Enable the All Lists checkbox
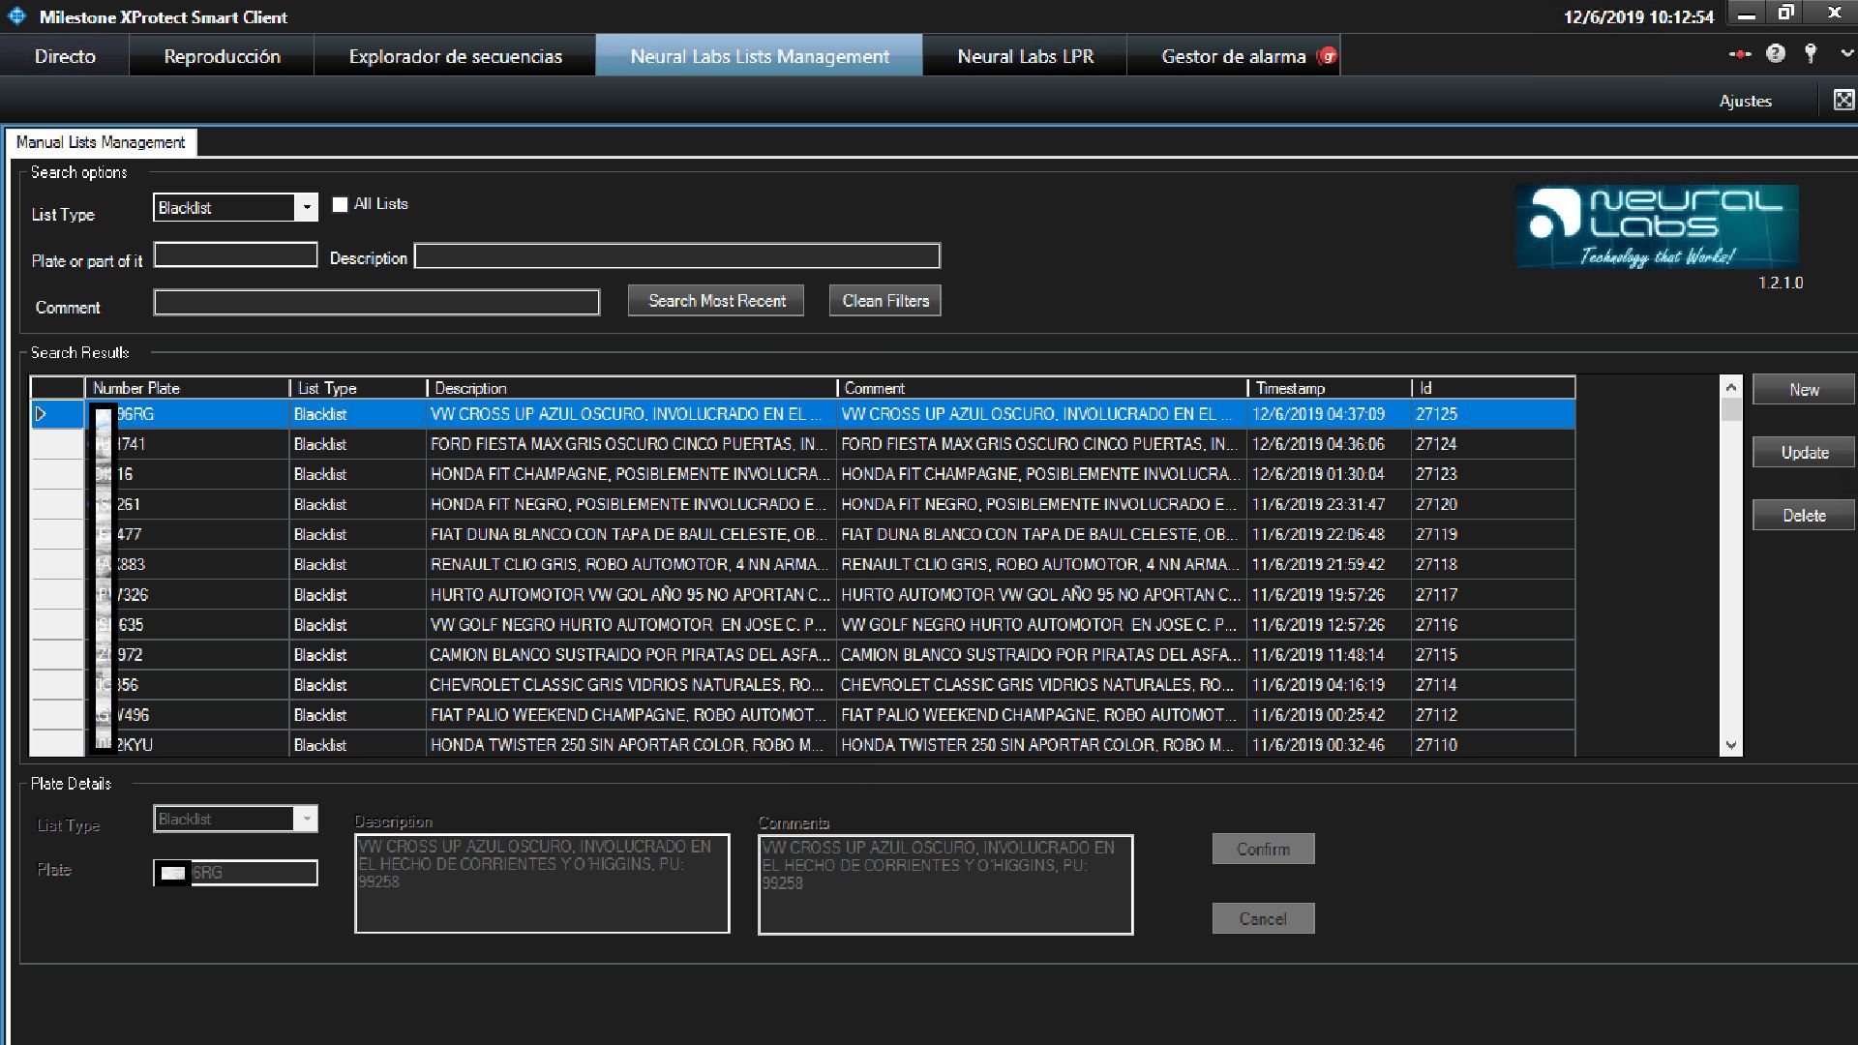This screenshot has width=1858, height=1045. tap(340, 204)
